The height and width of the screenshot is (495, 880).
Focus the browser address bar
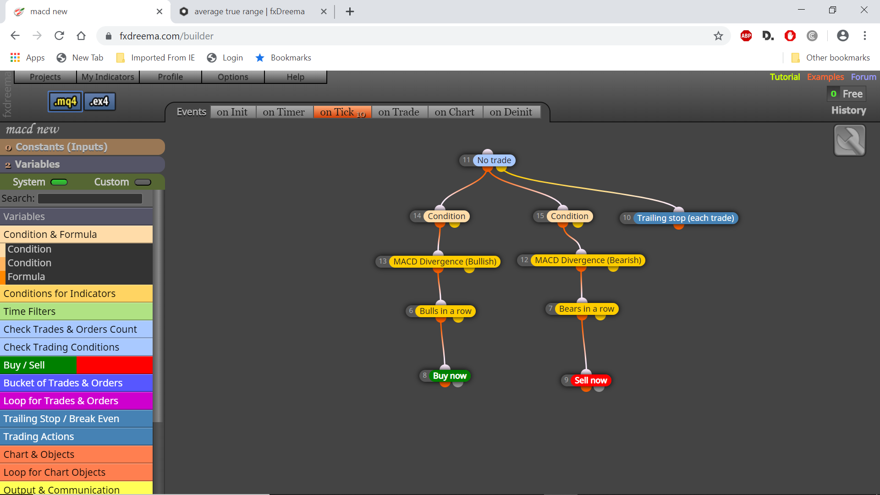pyautogui.click(x=412, y=36)
